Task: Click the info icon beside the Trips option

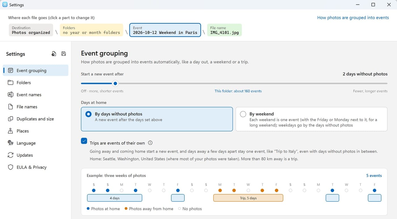Action: [x=150, y=143]
